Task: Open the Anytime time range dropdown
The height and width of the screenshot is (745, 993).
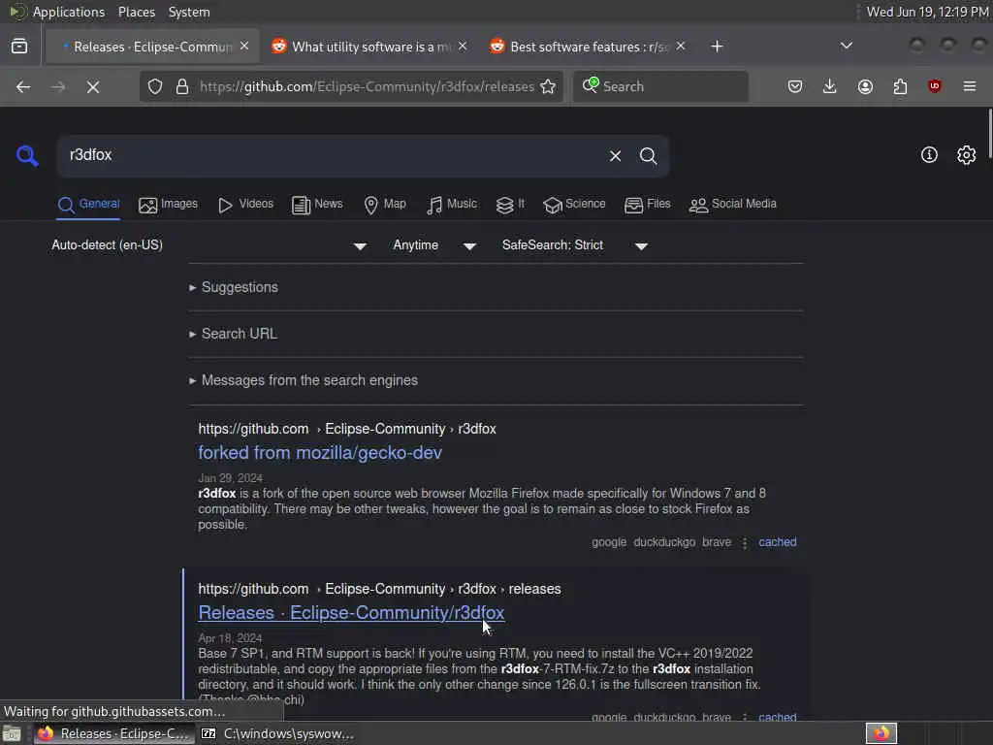Action: coord(434,245)
